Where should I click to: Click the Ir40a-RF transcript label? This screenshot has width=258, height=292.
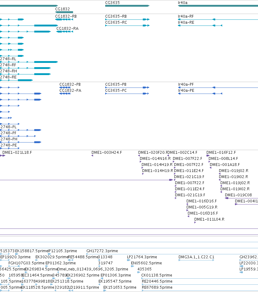tap(186, 16)
